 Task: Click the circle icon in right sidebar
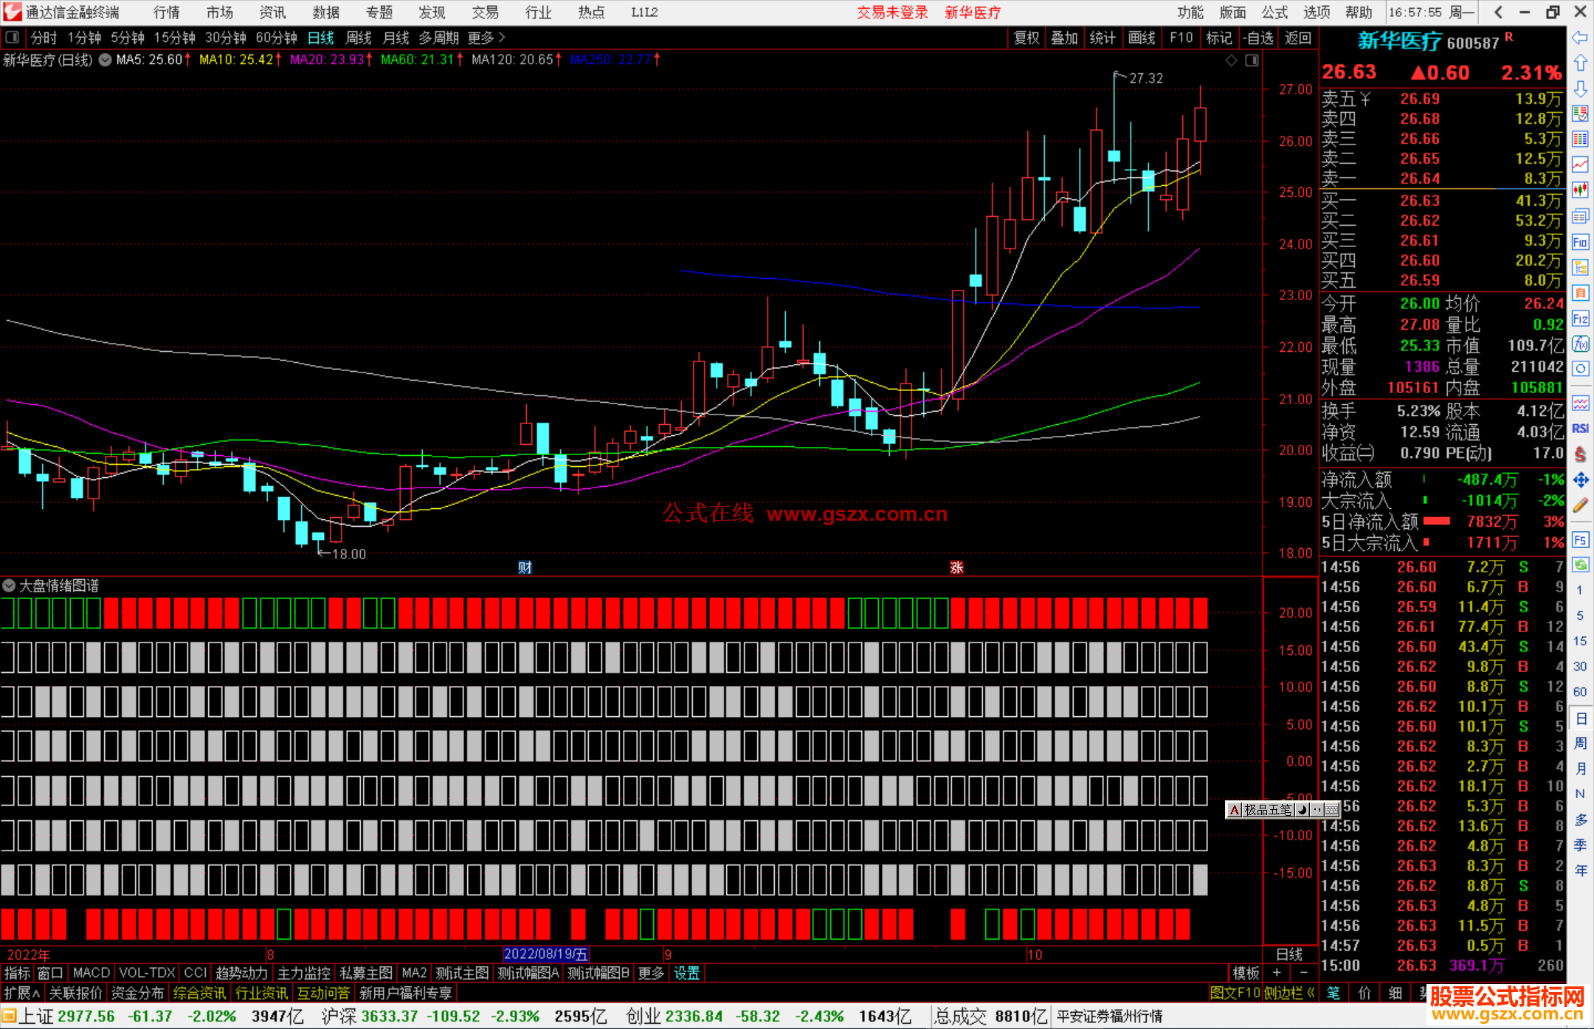(1580, 369)
